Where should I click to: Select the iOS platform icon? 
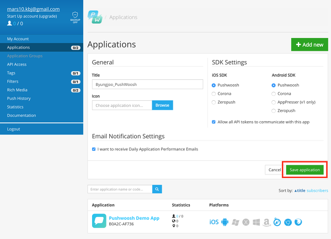(x=214, y=222)
